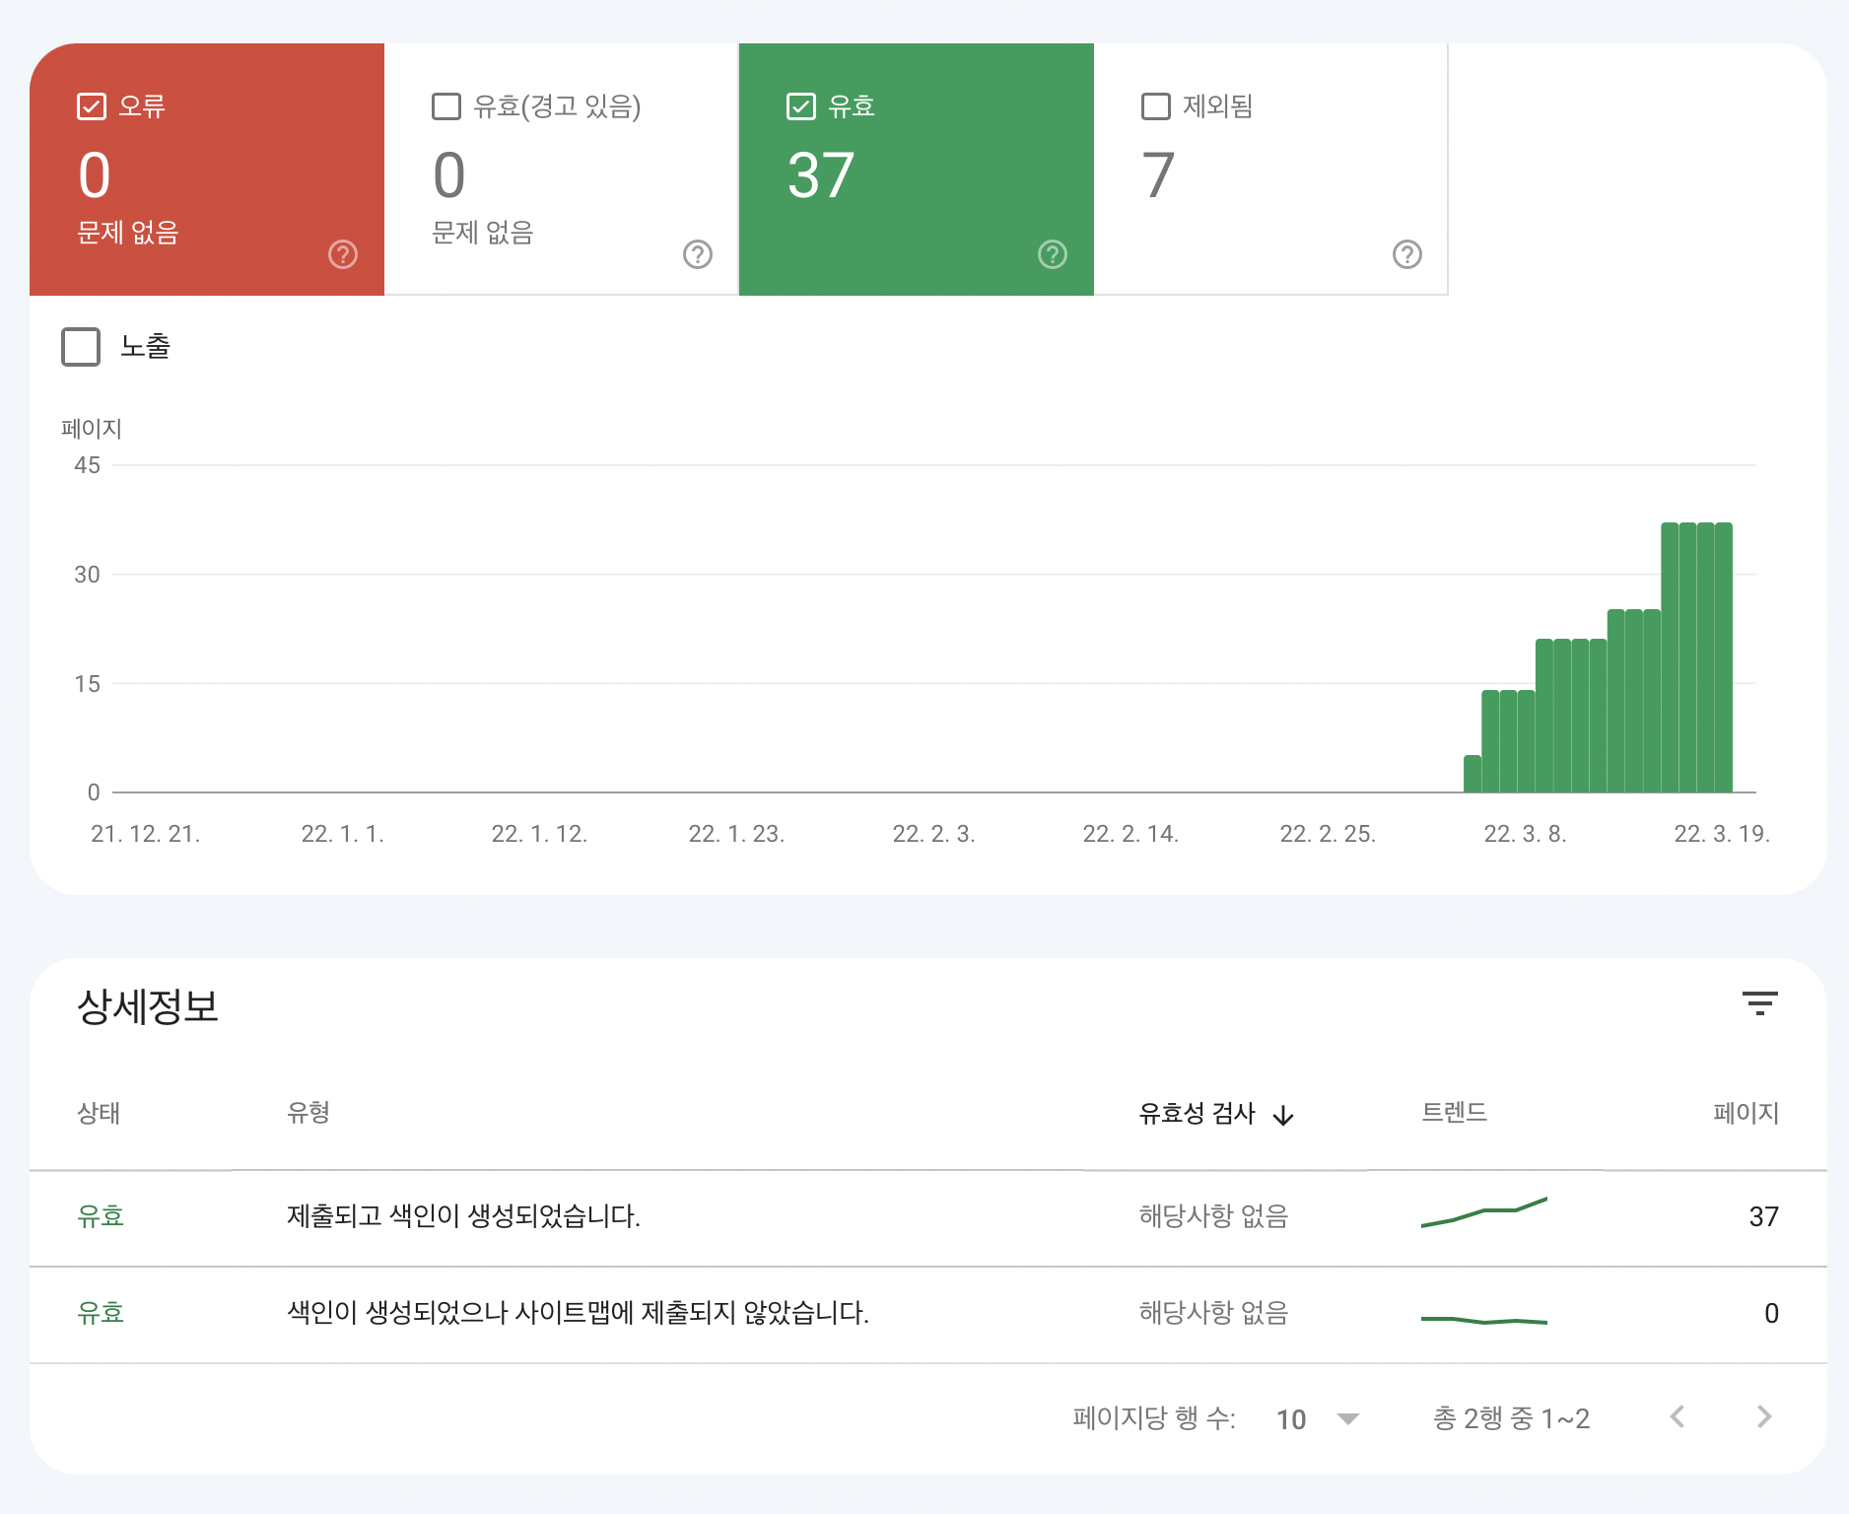Uncheck the 오류 checkbox
The height and width of the screenshot is (1514, 1849).
point(91,104)
